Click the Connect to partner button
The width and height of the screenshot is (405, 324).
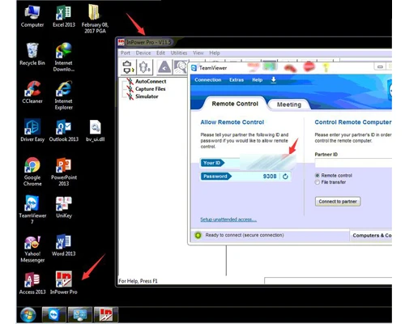click(x=338, y=202)
